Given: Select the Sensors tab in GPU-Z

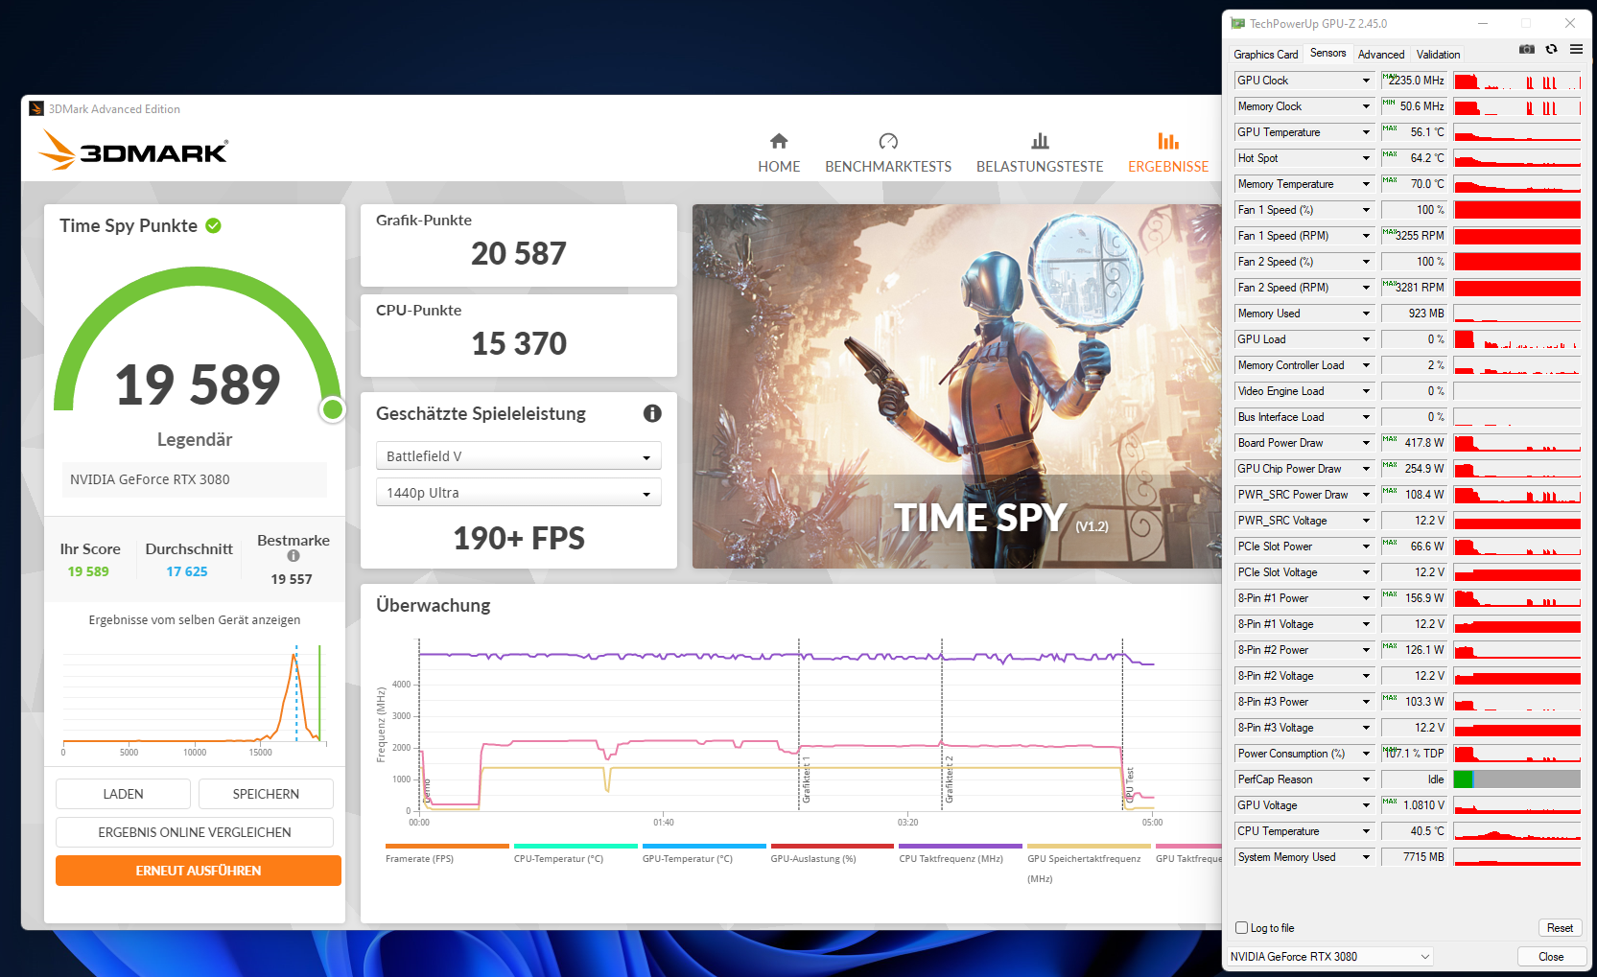Looking at the screenshot, I should click(x=1328, y=53).
